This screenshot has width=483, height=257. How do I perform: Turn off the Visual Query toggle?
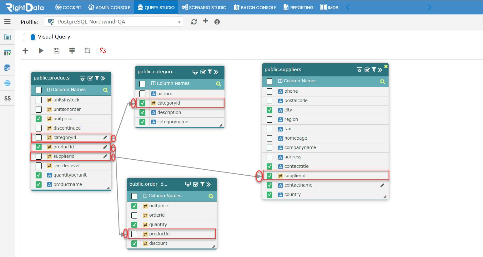click(x=29, y=37)
